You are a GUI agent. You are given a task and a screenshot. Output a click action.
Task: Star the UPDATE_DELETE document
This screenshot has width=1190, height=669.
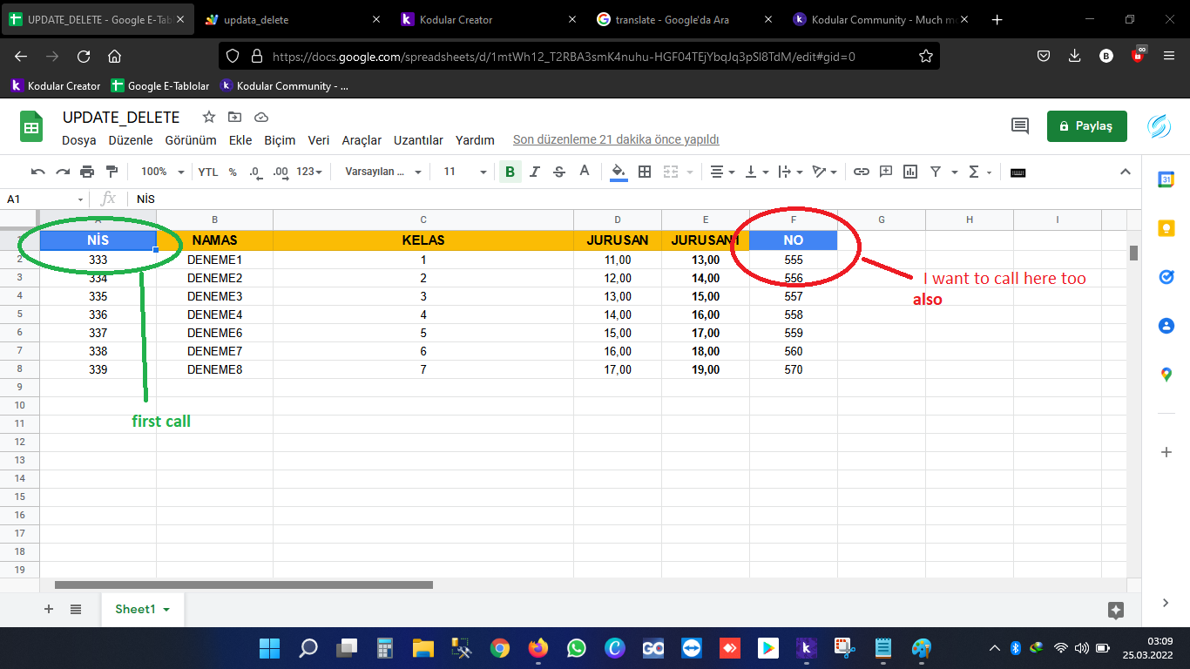click(x=209, y=118)
